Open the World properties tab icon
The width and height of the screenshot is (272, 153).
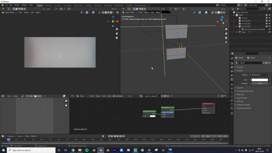click(232, 79)
